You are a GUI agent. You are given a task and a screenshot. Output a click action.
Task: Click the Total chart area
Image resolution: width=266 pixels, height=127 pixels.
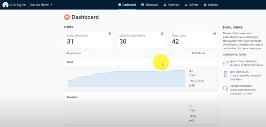tap(127, 78)
